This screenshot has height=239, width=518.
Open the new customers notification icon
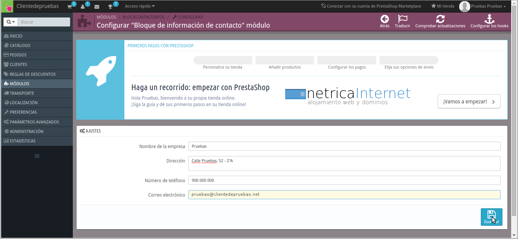click(x=83, y=6)
